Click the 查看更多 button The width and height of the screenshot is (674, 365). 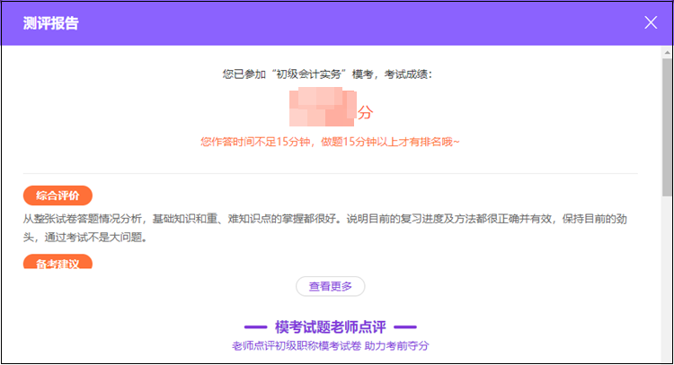tap(330, 286)
